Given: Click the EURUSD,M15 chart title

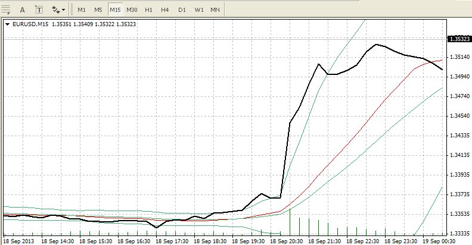Looking at the screenshot, I should (x=30, y=24).
